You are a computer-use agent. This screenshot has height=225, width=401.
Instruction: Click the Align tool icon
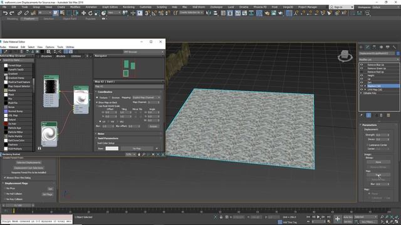pyautogui.click(x=216, y=13)
